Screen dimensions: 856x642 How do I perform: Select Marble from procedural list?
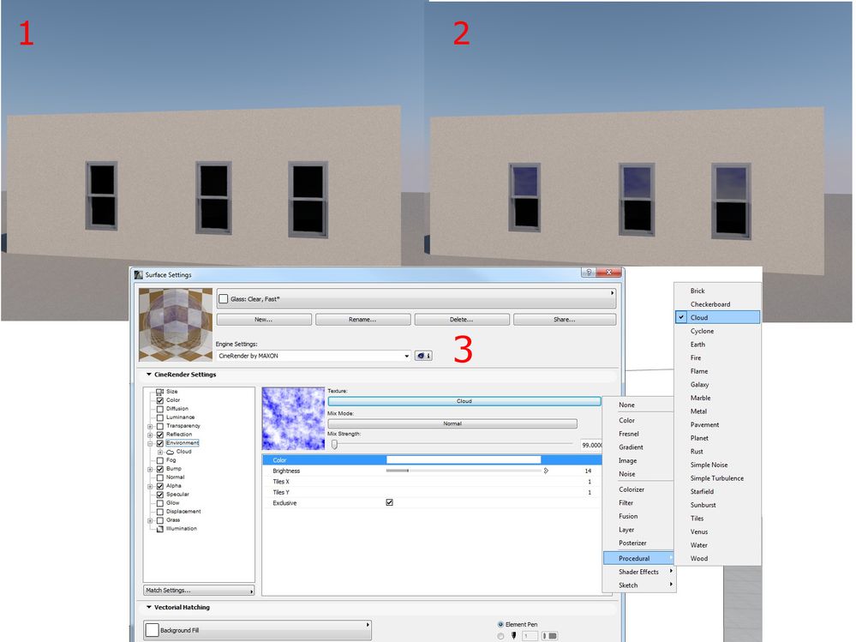coord(717,398)
